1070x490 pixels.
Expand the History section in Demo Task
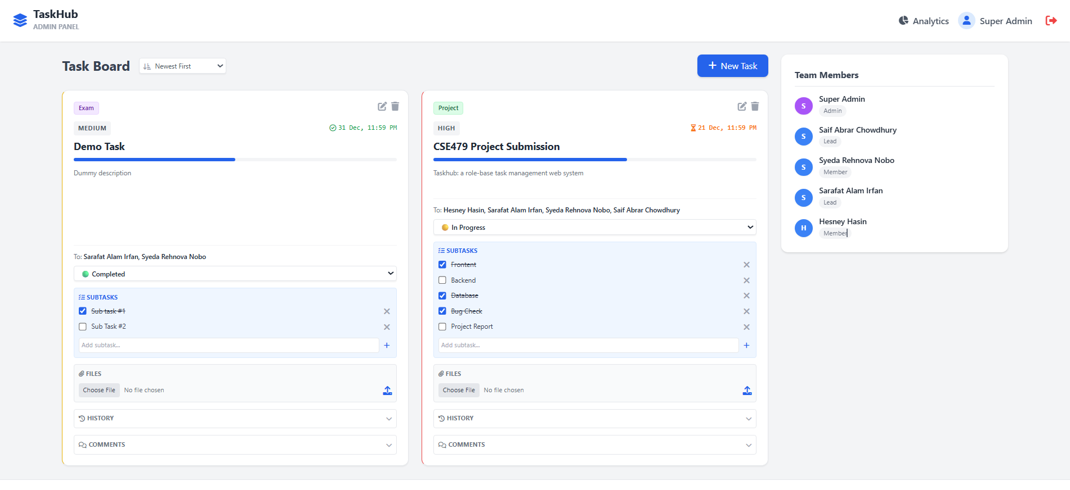click(235, 419)
